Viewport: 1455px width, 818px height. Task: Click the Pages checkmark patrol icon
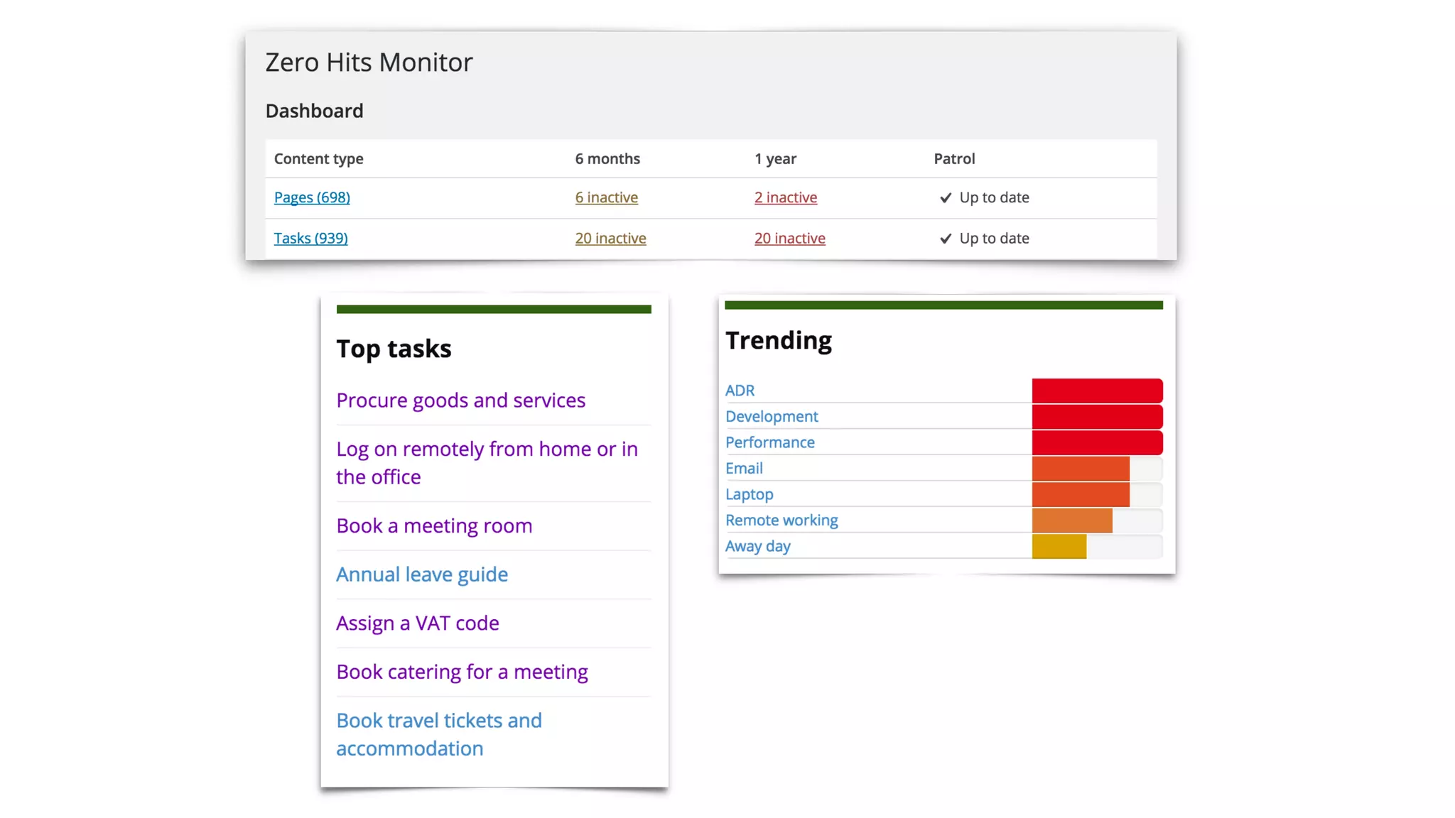945,198
